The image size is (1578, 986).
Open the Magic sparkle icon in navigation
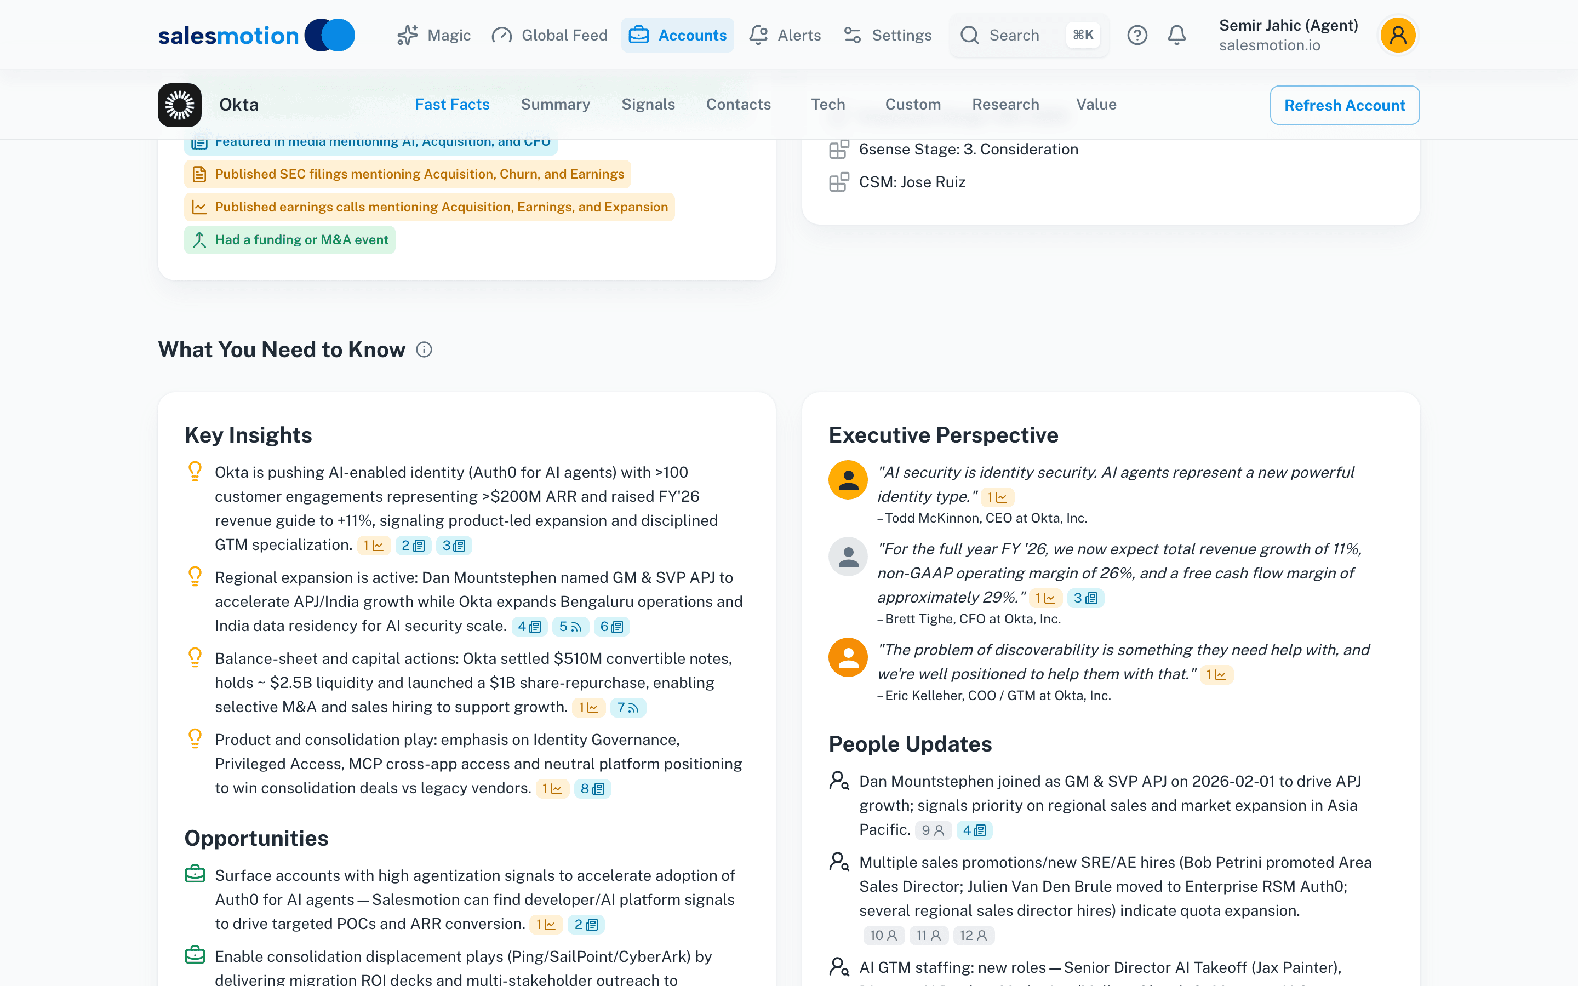click(408, 35)
